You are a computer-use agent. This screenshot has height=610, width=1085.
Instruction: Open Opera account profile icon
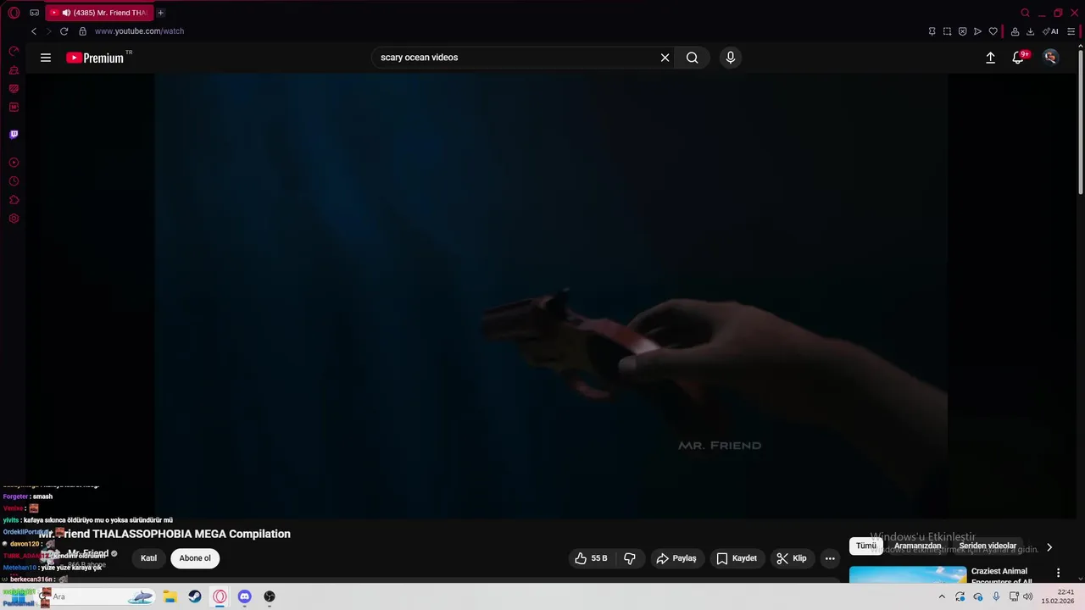1015,31
